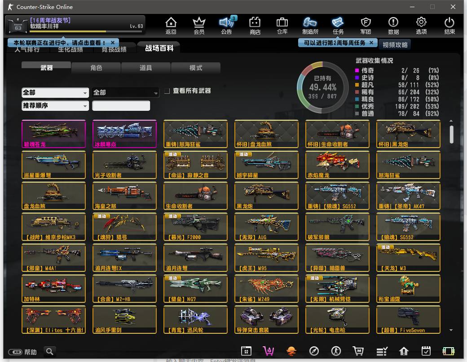This screenshot has width=467, height=362.
Task: Click the shopping cart M icon
Action: pyautogui.click(x=358, y=351)
